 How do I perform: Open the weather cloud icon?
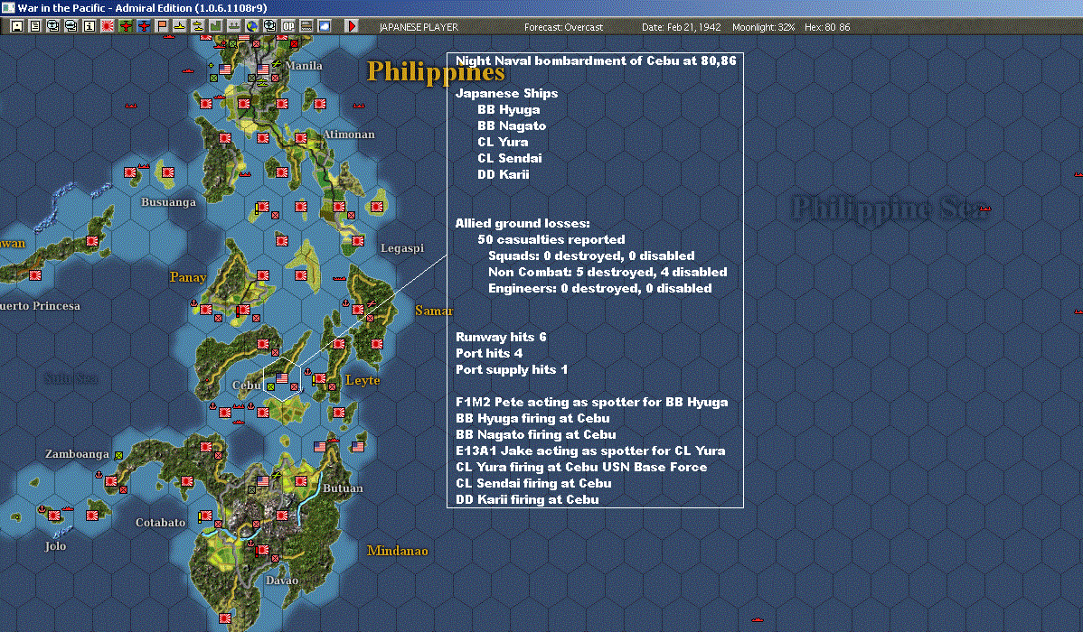324,26
